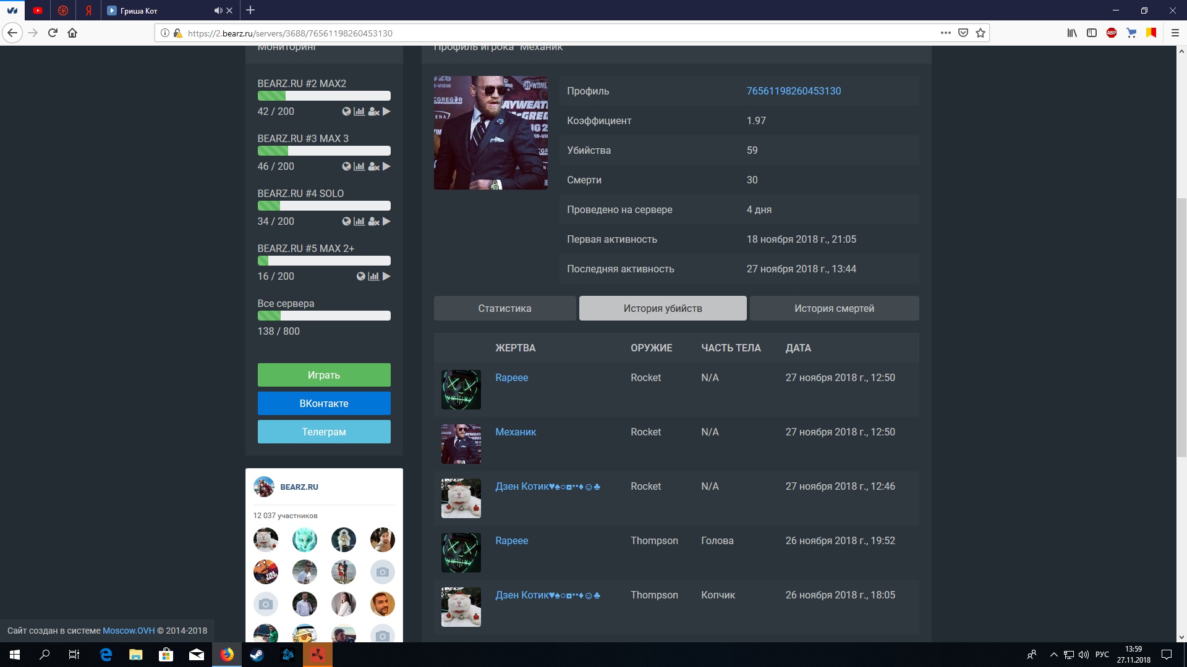Click the banned users icon for BEARZ.RU #4 SOLO

373,222
